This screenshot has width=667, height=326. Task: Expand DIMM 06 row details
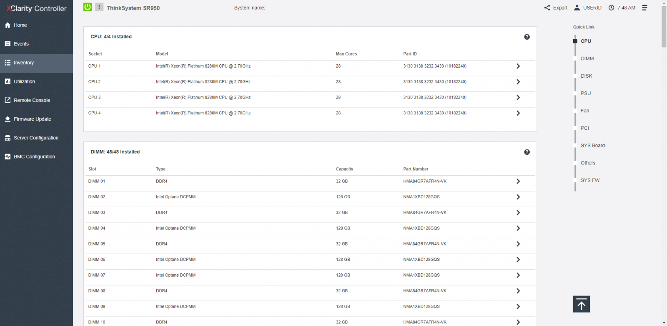pos(518,260)
